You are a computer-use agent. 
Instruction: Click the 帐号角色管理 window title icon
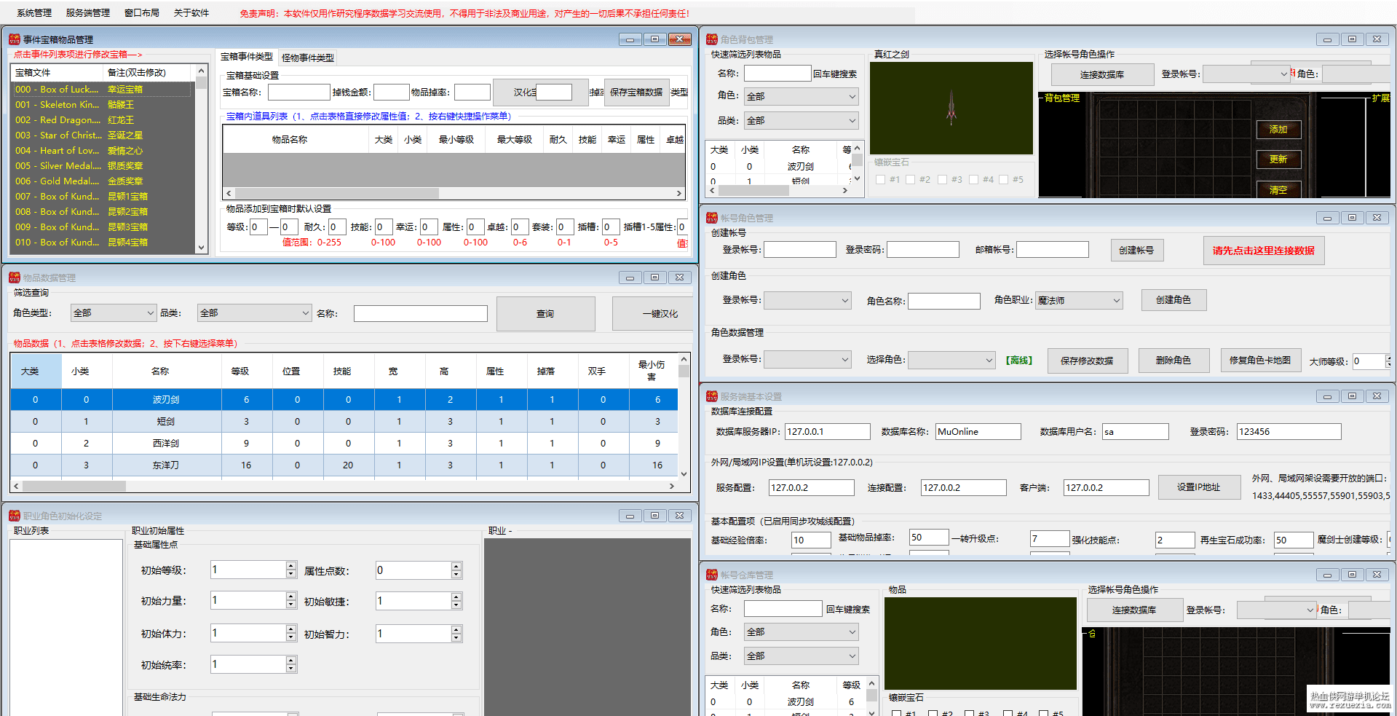tap(712, 218)
